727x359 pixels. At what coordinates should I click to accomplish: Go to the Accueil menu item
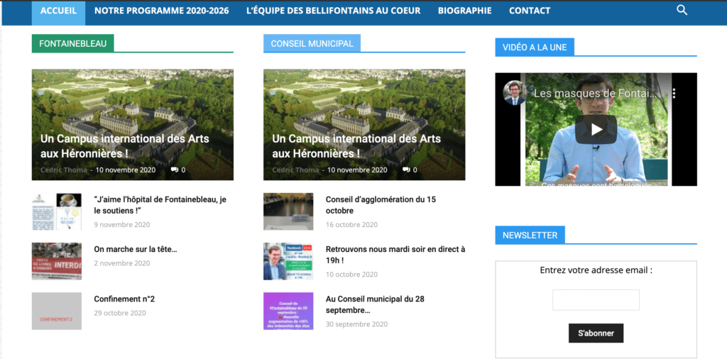[x=58, y=11]
